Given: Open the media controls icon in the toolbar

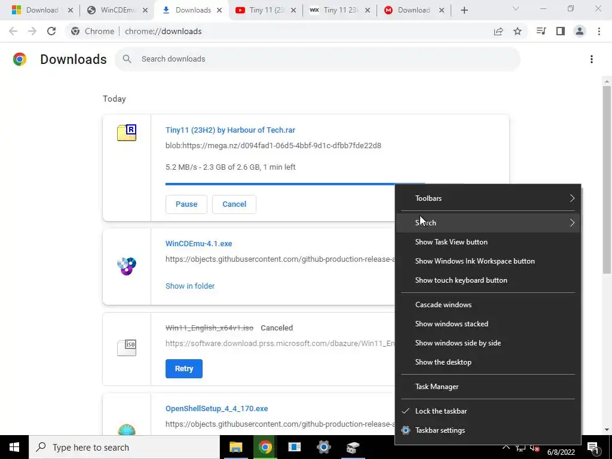Looking at the screenshot, I should coord(541,31).
